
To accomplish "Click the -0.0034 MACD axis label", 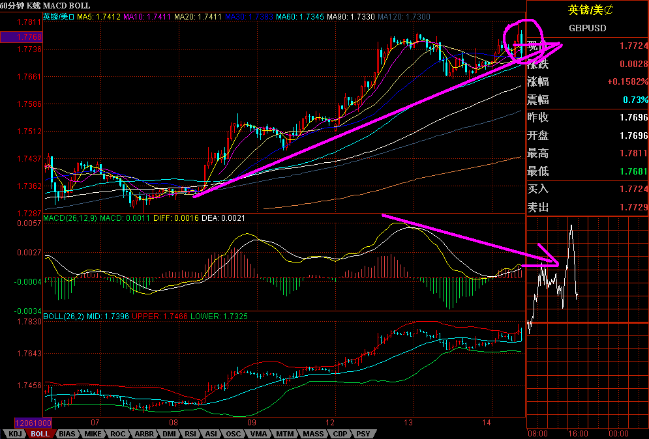I will pyautogui.click(x=28, y=311).
